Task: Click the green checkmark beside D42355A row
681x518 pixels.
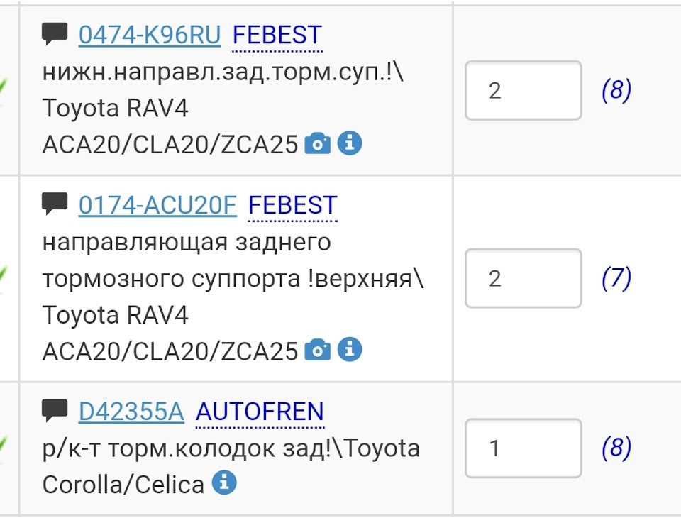Action: pos(3,440)
